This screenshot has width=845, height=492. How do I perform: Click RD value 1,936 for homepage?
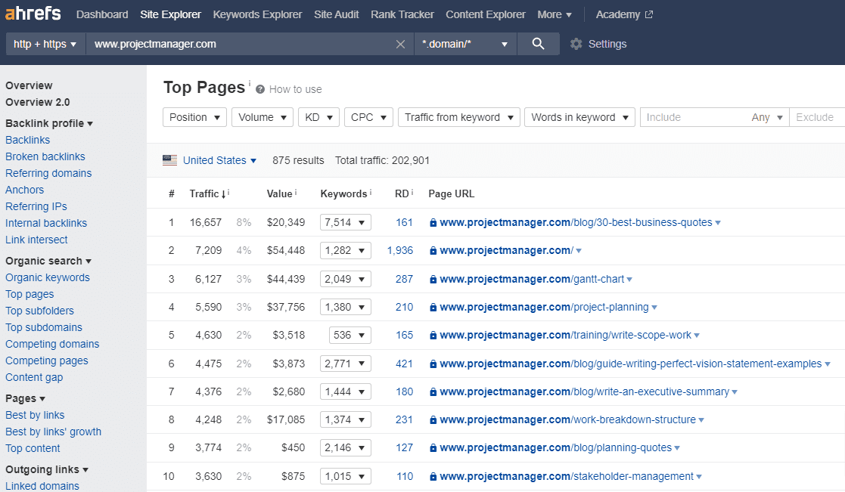(400, 250)
